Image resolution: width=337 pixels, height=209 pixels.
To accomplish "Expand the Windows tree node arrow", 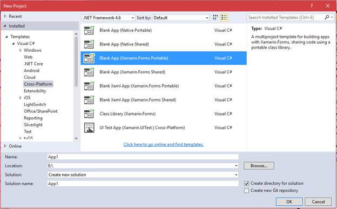I will (x=21, y=50).
